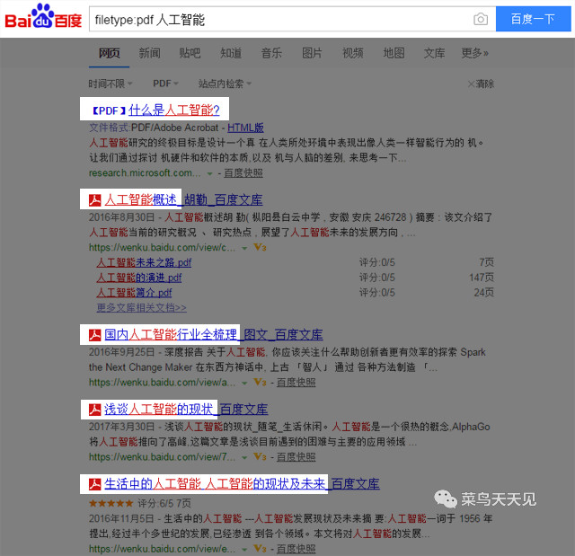Click the https://wenku.baidu.com/view/7... URL text
The width and height of the screenshot is (575, 556).
tap(162, 456)
